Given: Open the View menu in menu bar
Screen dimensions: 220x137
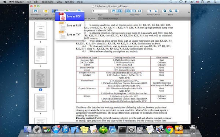Looking at the screenshot, I should pos(59,2).
